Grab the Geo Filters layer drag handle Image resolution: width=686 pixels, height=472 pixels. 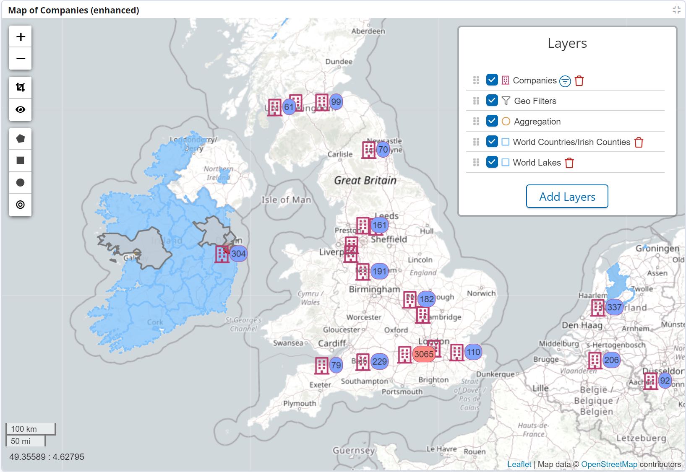click(476, 101)
